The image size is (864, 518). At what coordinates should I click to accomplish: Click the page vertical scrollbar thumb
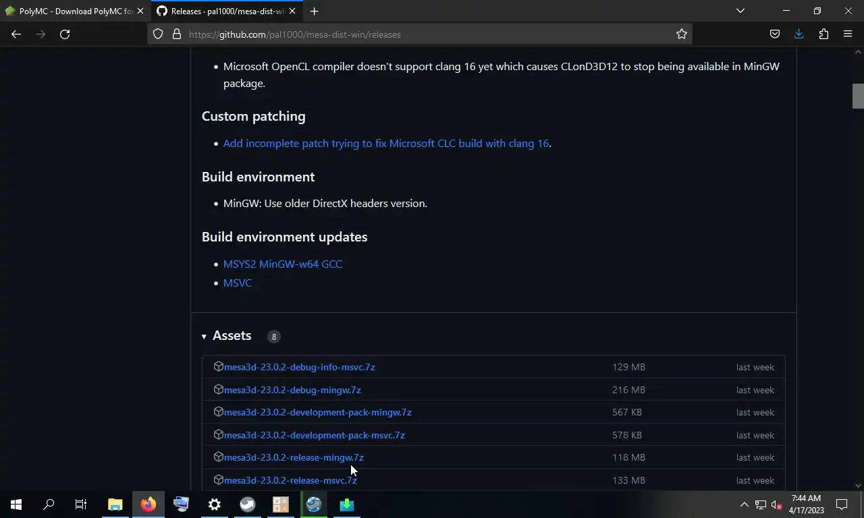click(858, 96)
